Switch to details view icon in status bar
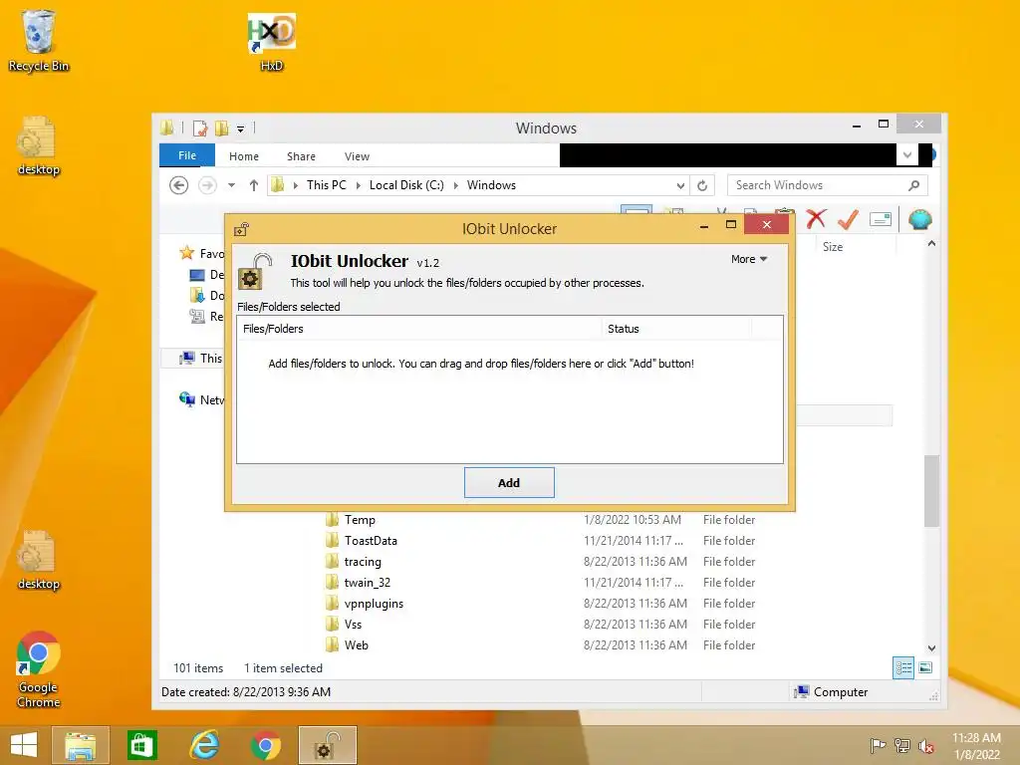The height and width of the screenshot is (765, 1020). coord(902,667)
